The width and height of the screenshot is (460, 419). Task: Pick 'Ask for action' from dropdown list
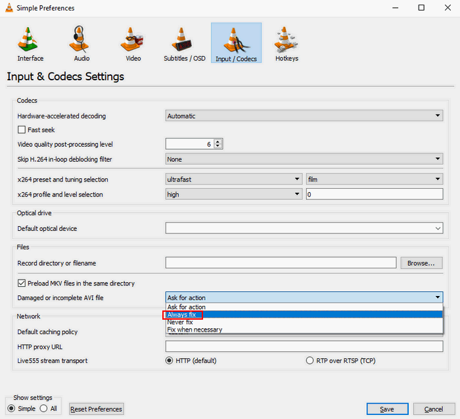(x=304, y=307)
